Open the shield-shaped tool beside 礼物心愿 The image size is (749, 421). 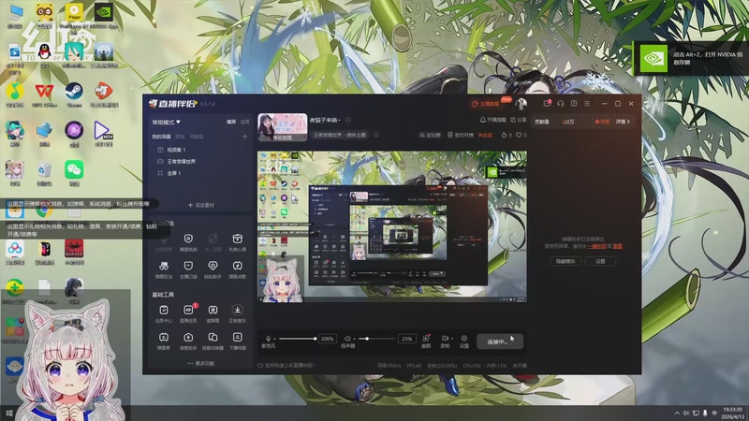pyautogui.click(x=188, y=242)
